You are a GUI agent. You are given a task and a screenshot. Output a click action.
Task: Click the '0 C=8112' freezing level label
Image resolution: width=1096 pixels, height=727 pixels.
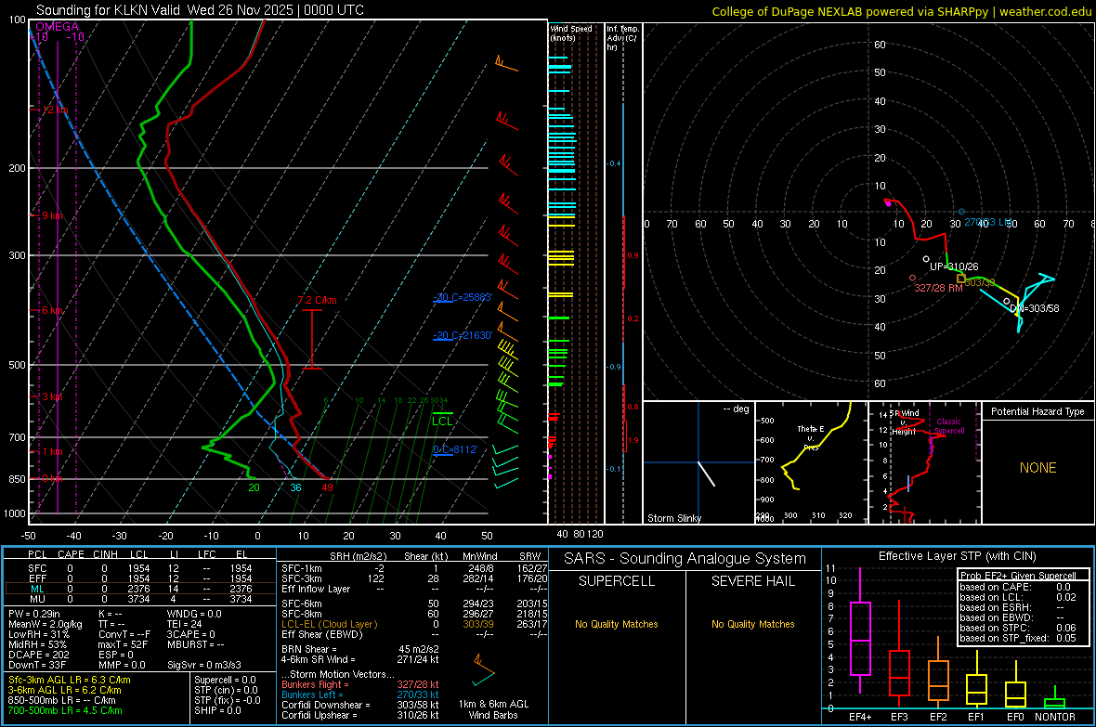455,449
